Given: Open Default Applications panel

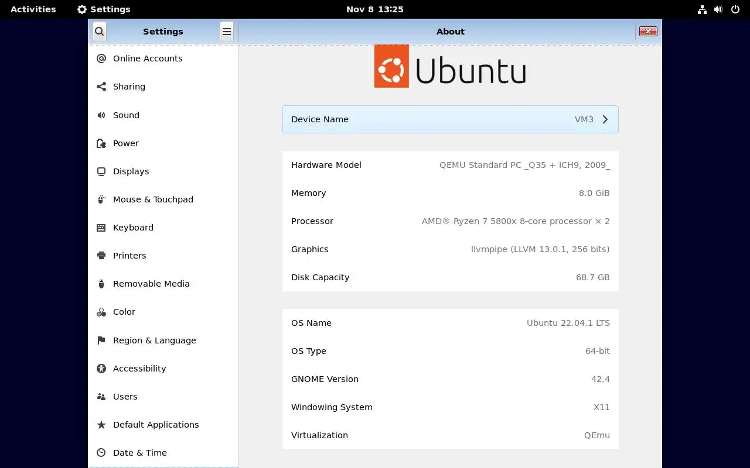Looking at the screenshot, I should [163, 425].
